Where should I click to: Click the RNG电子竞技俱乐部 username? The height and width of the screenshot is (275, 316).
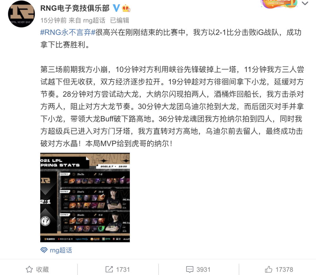point(75,8)
